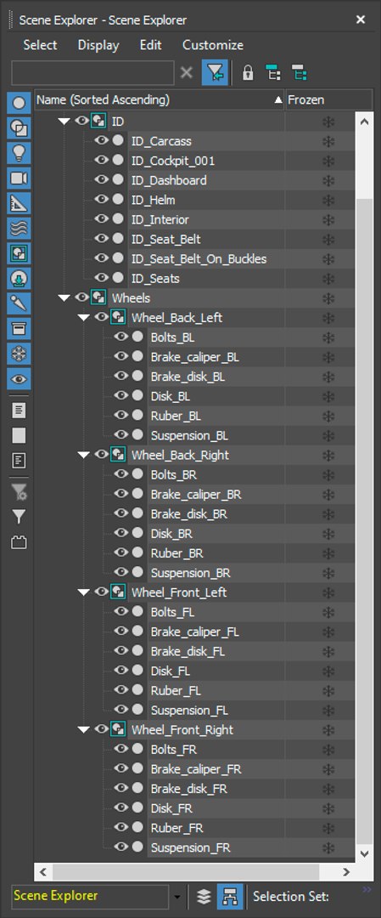Screen dimensions: 381x918
Task: Collapse the Wheel_Front_Left group
Action: [83, 592]
